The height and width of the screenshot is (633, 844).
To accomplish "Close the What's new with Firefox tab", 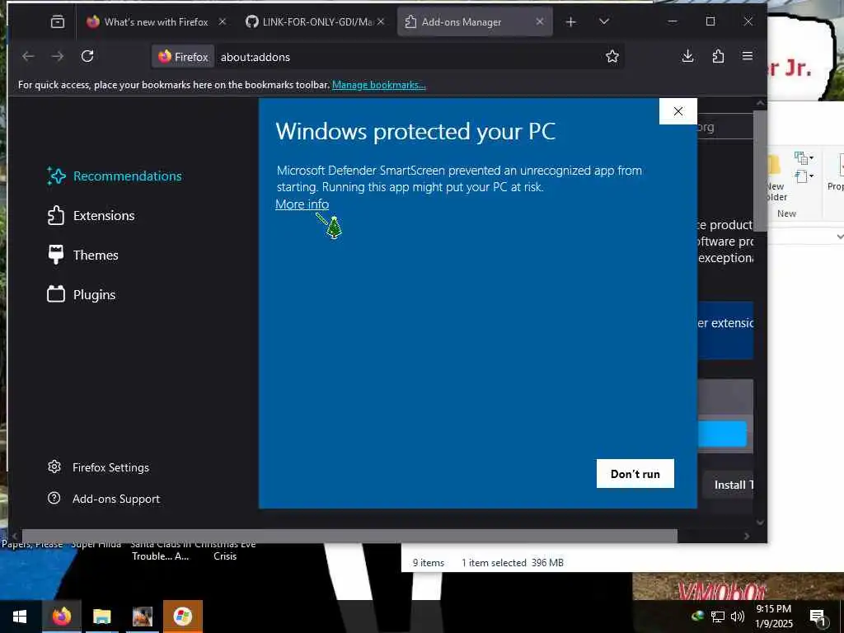I will [x=223, y=21].
